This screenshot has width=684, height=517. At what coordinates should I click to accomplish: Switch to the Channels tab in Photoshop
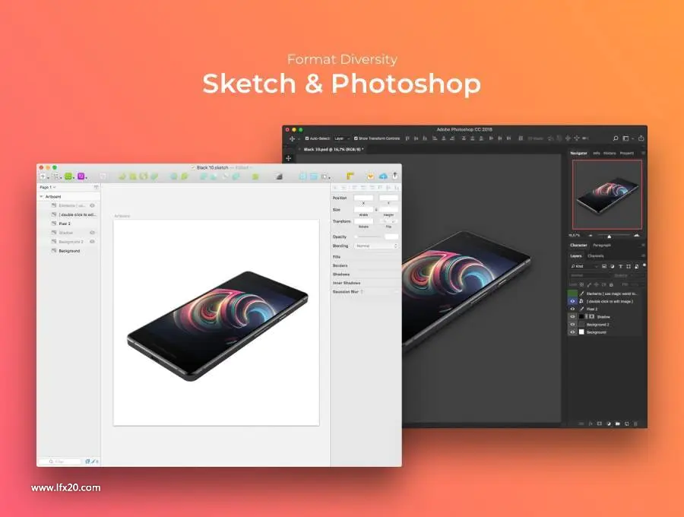coord(595,256)
